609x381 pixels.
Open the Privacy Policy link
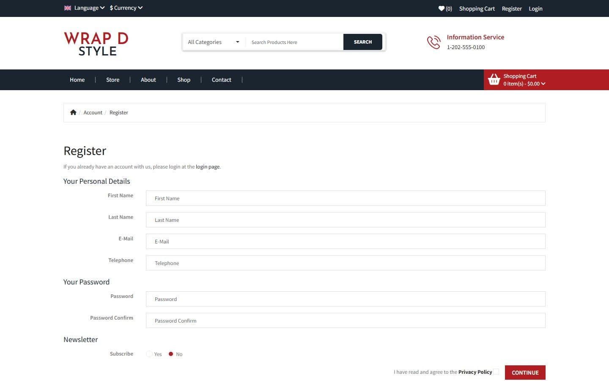(x=475, y=372)
